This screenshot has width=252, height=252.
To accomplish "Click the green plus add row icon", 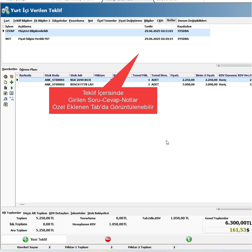I will point(12,82).
